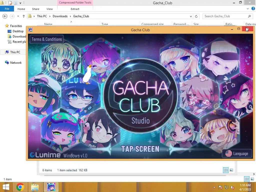The height and width of the screenshot is (192, 256).
Task: Switch to details view in inner window
Action: click(226, 170)
